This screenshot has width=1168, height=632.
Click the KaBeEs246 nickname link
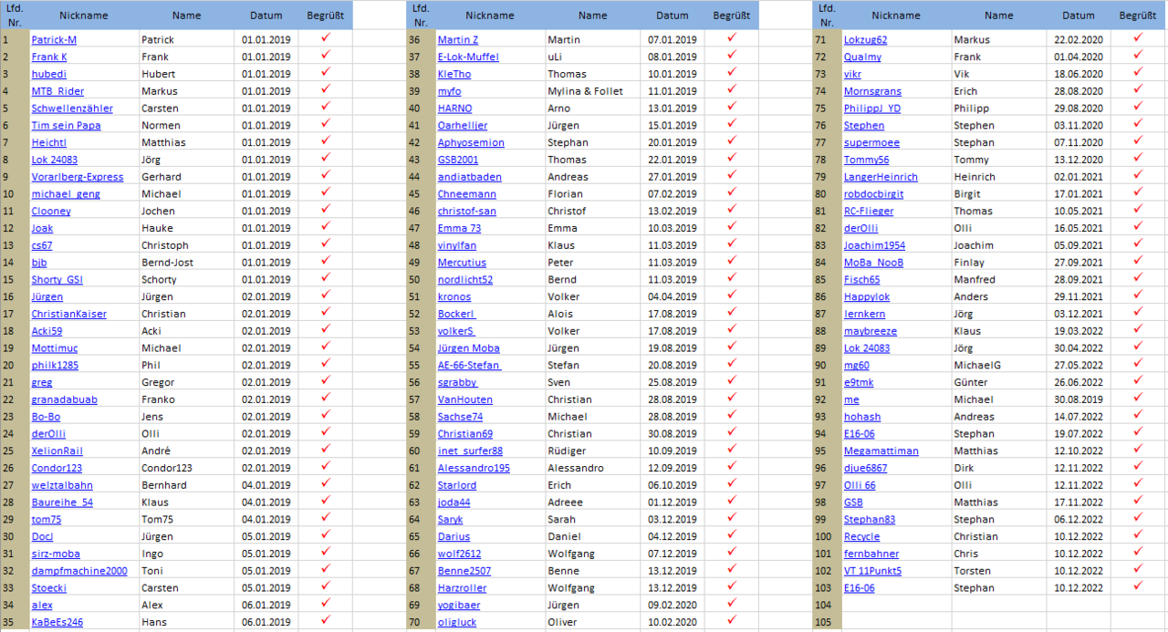[x=57, y=622]
